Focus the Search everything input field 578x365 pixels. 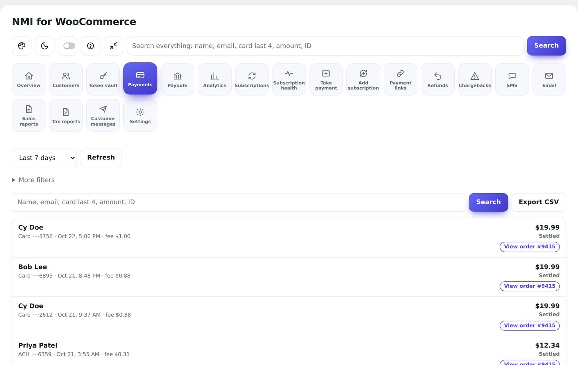point(325,46)
